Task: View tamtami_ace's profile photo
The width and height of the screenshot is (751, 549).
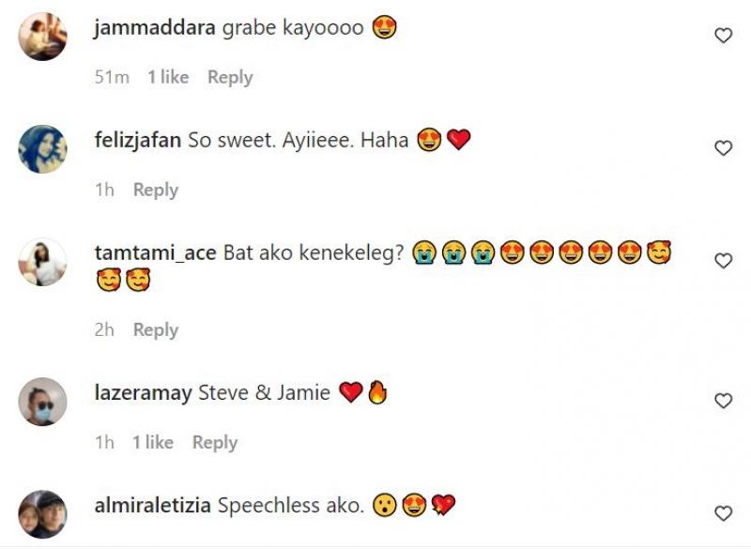Action: 42,262
